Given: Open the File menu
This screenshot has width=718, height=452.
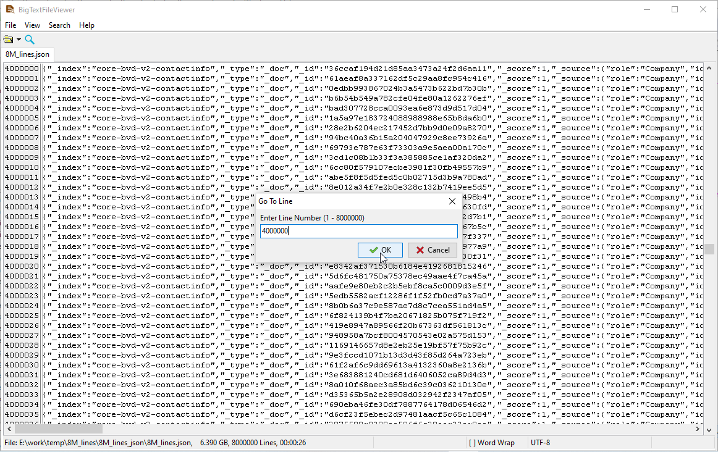Looking at the screenshot, I should (11, 25).
